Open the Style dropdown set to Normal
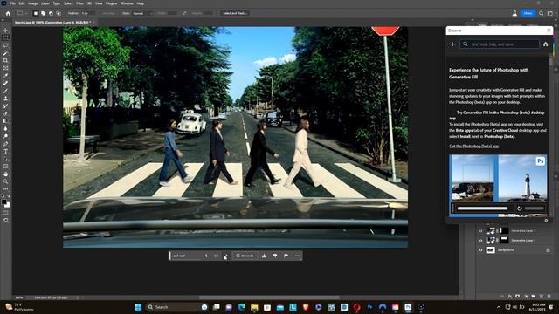This screenshot has width=559, height=314. pos(142,13)
